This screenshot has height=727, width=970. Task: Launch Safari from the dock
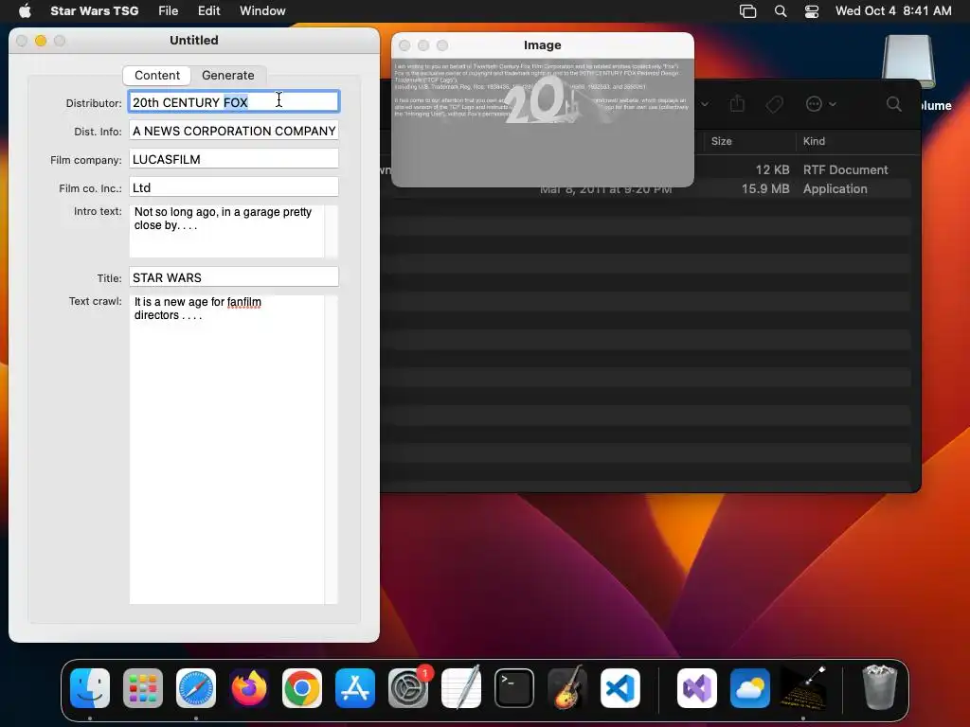(196, 688)
